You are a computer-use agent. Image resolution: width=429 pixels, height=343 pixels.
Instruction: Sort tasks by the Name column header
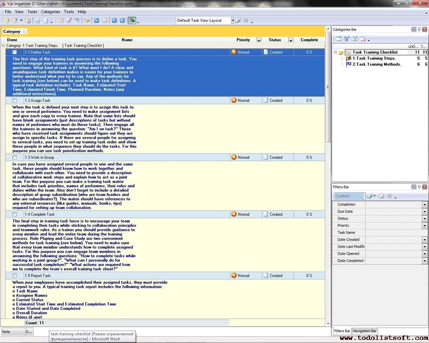127,40
